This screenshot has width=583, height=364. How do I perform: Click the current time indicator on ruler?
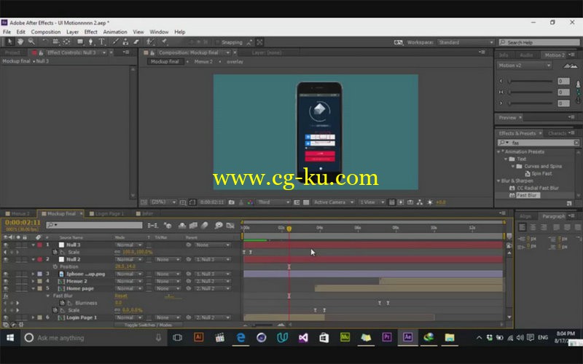289,229
